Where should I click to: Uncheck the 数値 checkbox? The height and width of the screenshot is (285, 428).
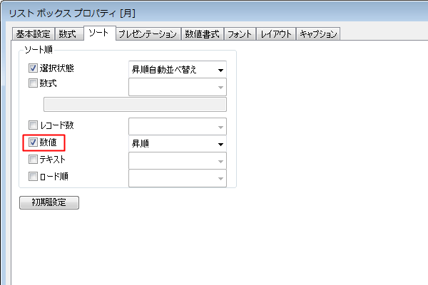33,142
